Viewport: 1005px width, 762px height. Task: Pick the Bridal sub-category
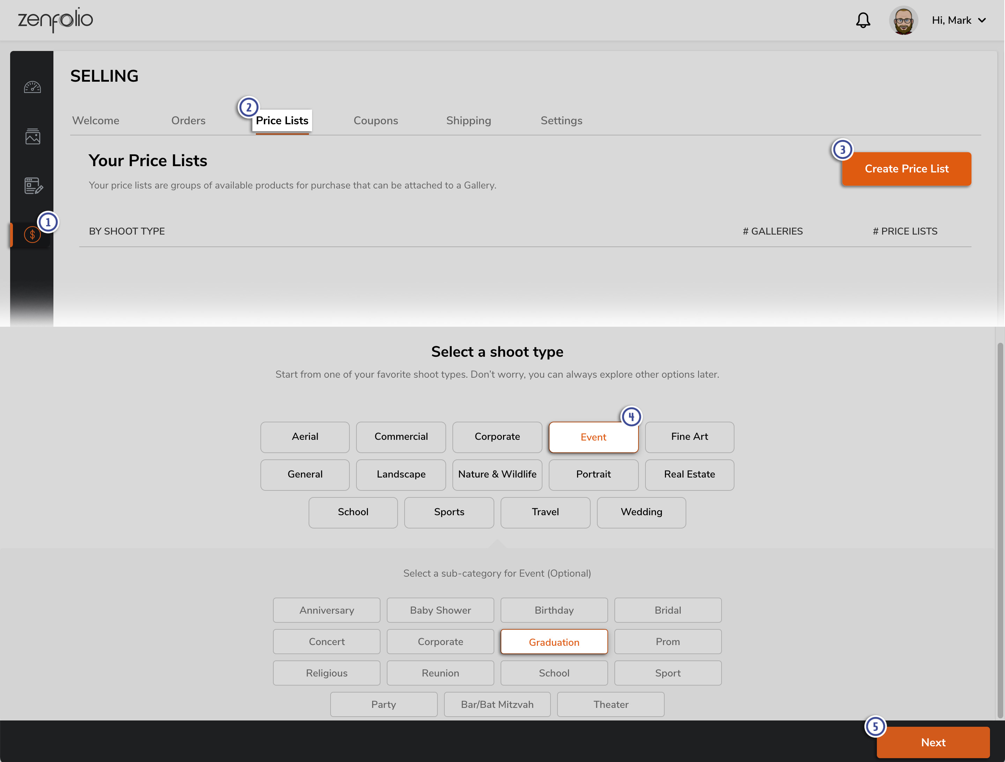668,610
